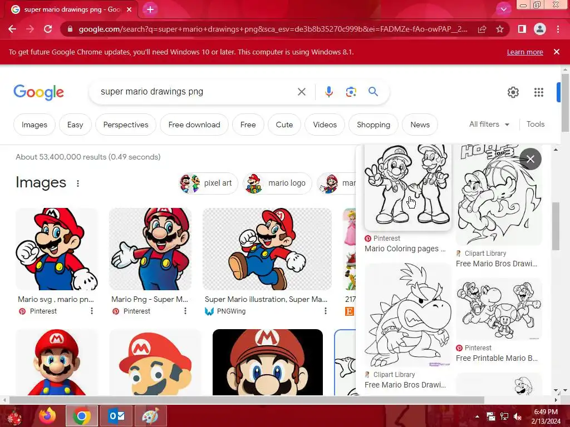
Task: Select the Videos filter chip
Action: tap(325, 125)
